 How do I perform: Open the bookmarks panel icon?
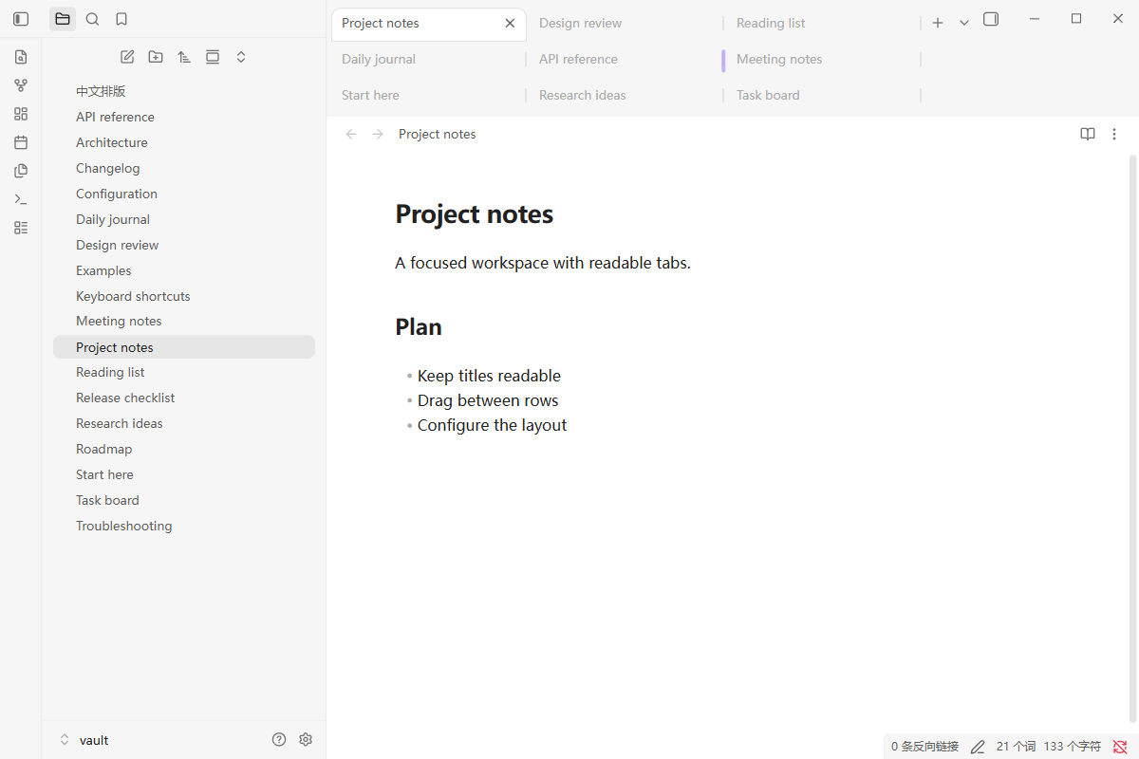(x=121, y=19)
